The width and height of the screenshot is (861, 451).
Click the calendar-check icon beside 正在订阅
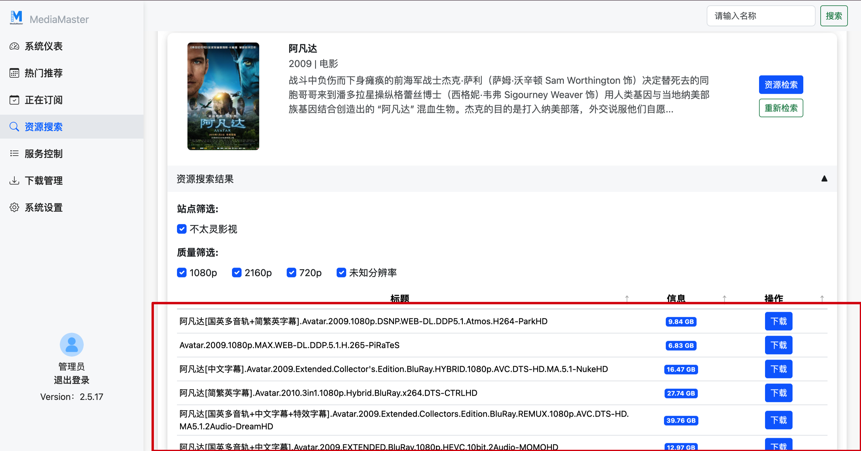coord(14,100)
